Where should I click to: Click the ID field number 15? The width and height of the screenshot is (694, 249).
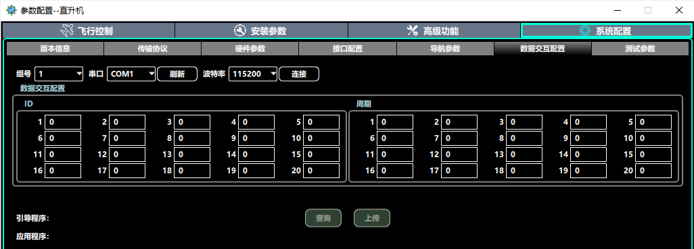[x=321, y=155]
